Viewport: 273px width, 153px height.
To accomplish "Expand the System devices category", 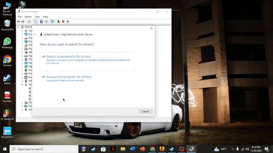I will coord(22,106).
